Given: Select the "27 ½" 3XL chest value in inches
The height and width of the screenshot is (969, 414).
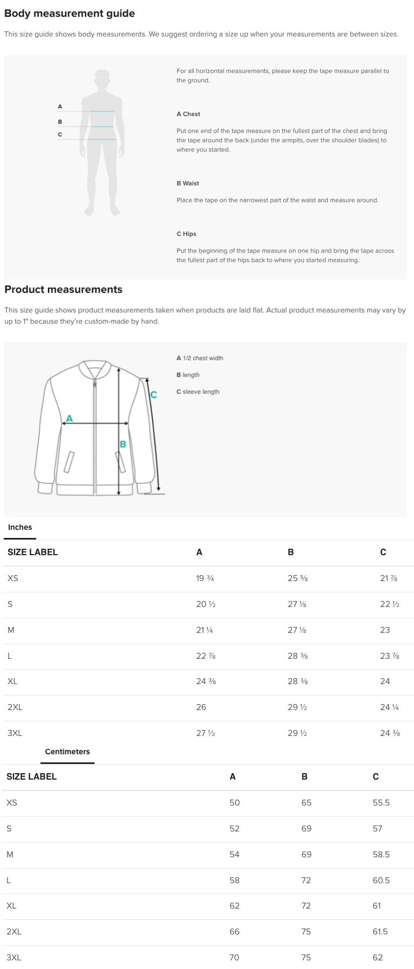Looking at the screenshot, I should pyautogui.click(x=206, y=733).
